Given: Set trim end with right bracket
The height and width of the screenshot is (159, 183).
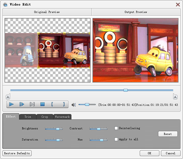Looking at the screenshot, I should (64, 104).
